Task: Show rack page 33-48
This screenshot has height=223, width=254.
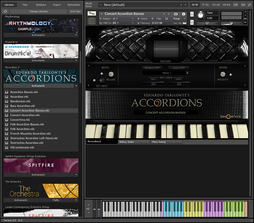Action: 216,5
